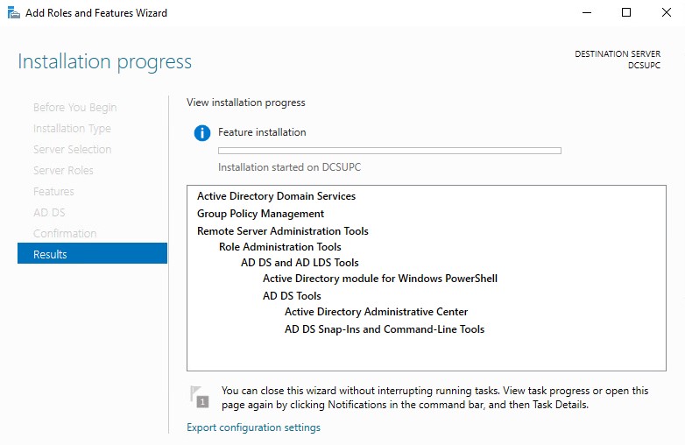Close the Add Roles and Features Wizard

[667, 12]
